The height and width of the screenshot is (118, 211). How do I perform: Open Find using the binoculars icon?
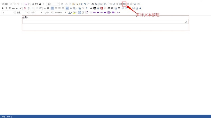coord(93,4)
